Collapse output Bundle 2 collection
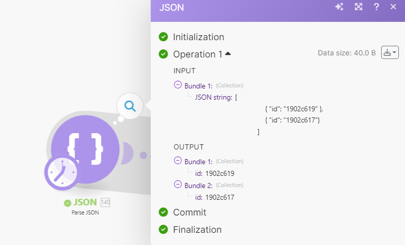Image resolution: width=405 pixels, height=245 pixels. (x=178, y=185)
